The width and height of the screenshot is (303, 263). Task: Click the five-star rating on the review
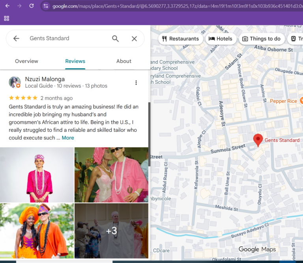[23, 98]
